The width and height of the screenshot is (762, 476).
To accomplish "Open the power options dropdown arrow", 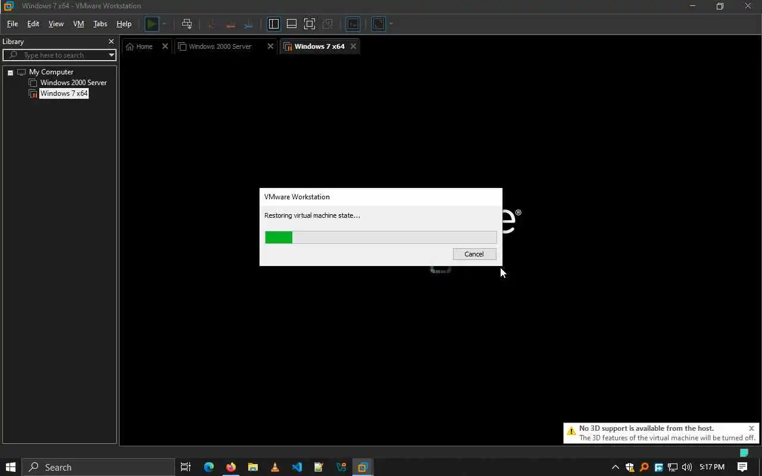I will pyautogui.click(x=164, y=24).
